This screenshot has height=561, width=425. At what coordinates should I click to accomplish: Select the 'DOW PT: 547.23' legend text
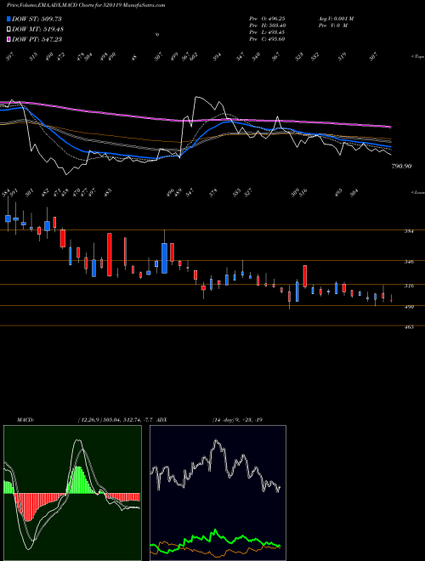(37, 39)
